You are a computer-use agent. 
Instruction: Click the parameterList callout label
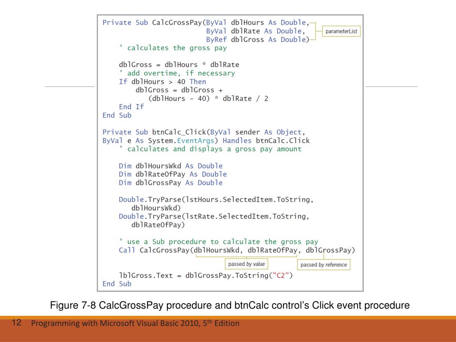point(341,31)
